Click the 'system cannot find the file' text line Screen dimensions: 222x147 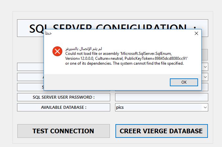coord(125,63)
